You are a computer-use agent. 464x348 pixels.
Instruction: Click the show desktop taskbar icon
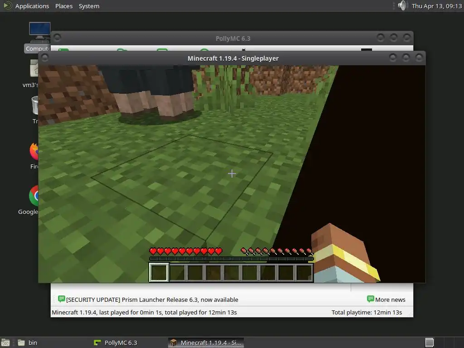[5, 343]
